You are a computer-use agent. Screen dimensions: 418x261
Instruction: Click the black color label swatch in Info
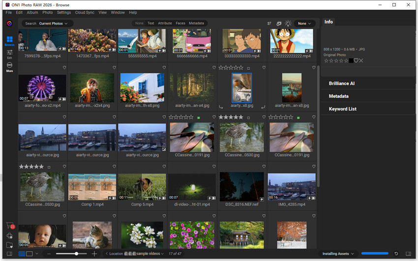[x=351, y=61]
